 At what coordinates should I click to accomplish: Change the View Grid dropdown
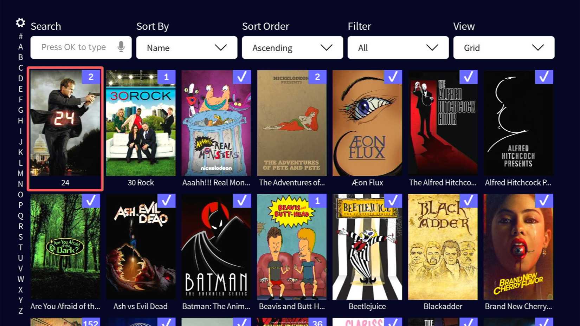coord(504,47)
